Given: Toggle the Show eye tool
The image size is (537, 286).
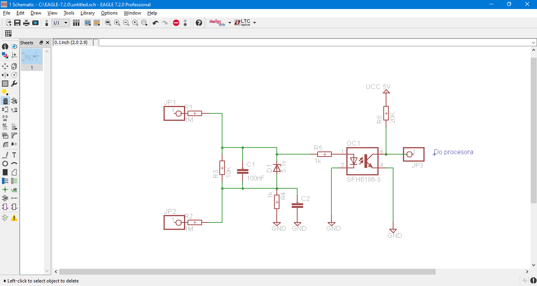Looking at the screenshot, I should (x=14, y=47).
